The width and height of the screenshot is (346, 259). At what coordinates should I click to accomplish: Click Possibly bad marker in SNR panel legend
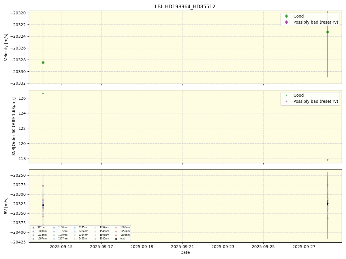point(286,101)
